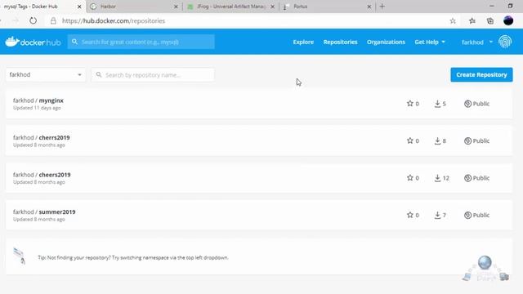Focus the Search by repository name field
The height and width of the screenshot is (294, 523).
click(x=153, y=74)
